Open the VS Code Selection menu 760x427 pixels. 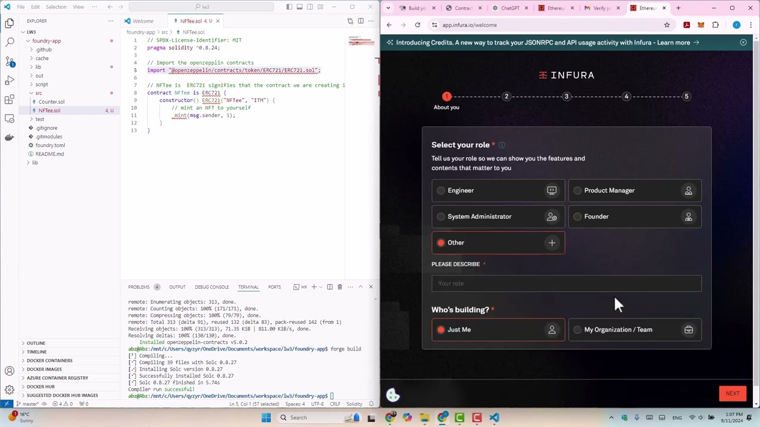[x=56, y=7]
